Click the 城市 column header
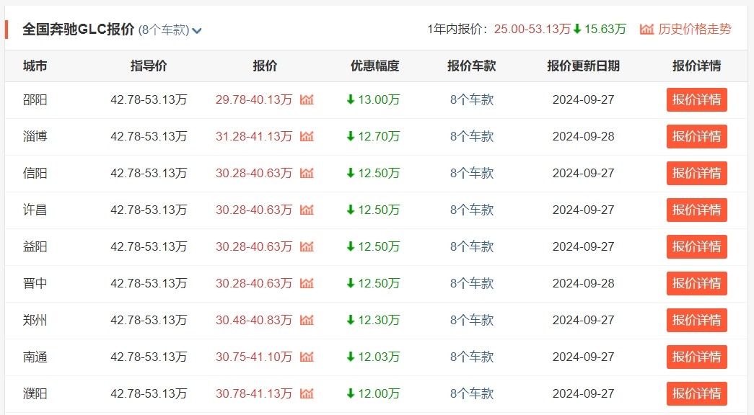754x415 pixels. [x=35, y=66]
